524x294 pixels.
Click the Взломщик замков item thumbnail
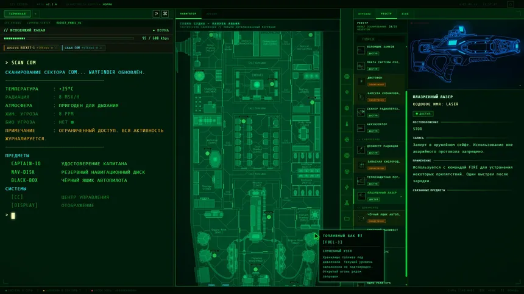tap(361, 50)
